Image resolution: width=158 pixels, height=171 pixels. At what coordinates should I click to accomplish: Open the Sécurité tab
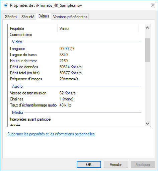28,17
